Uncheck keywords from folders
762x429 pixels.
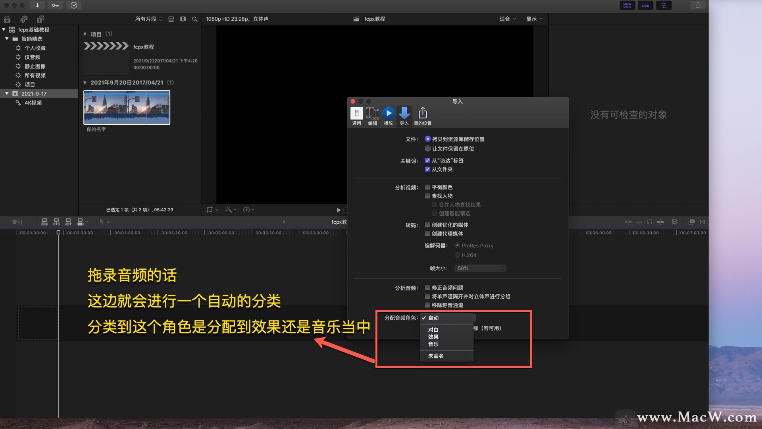(427, 169)
